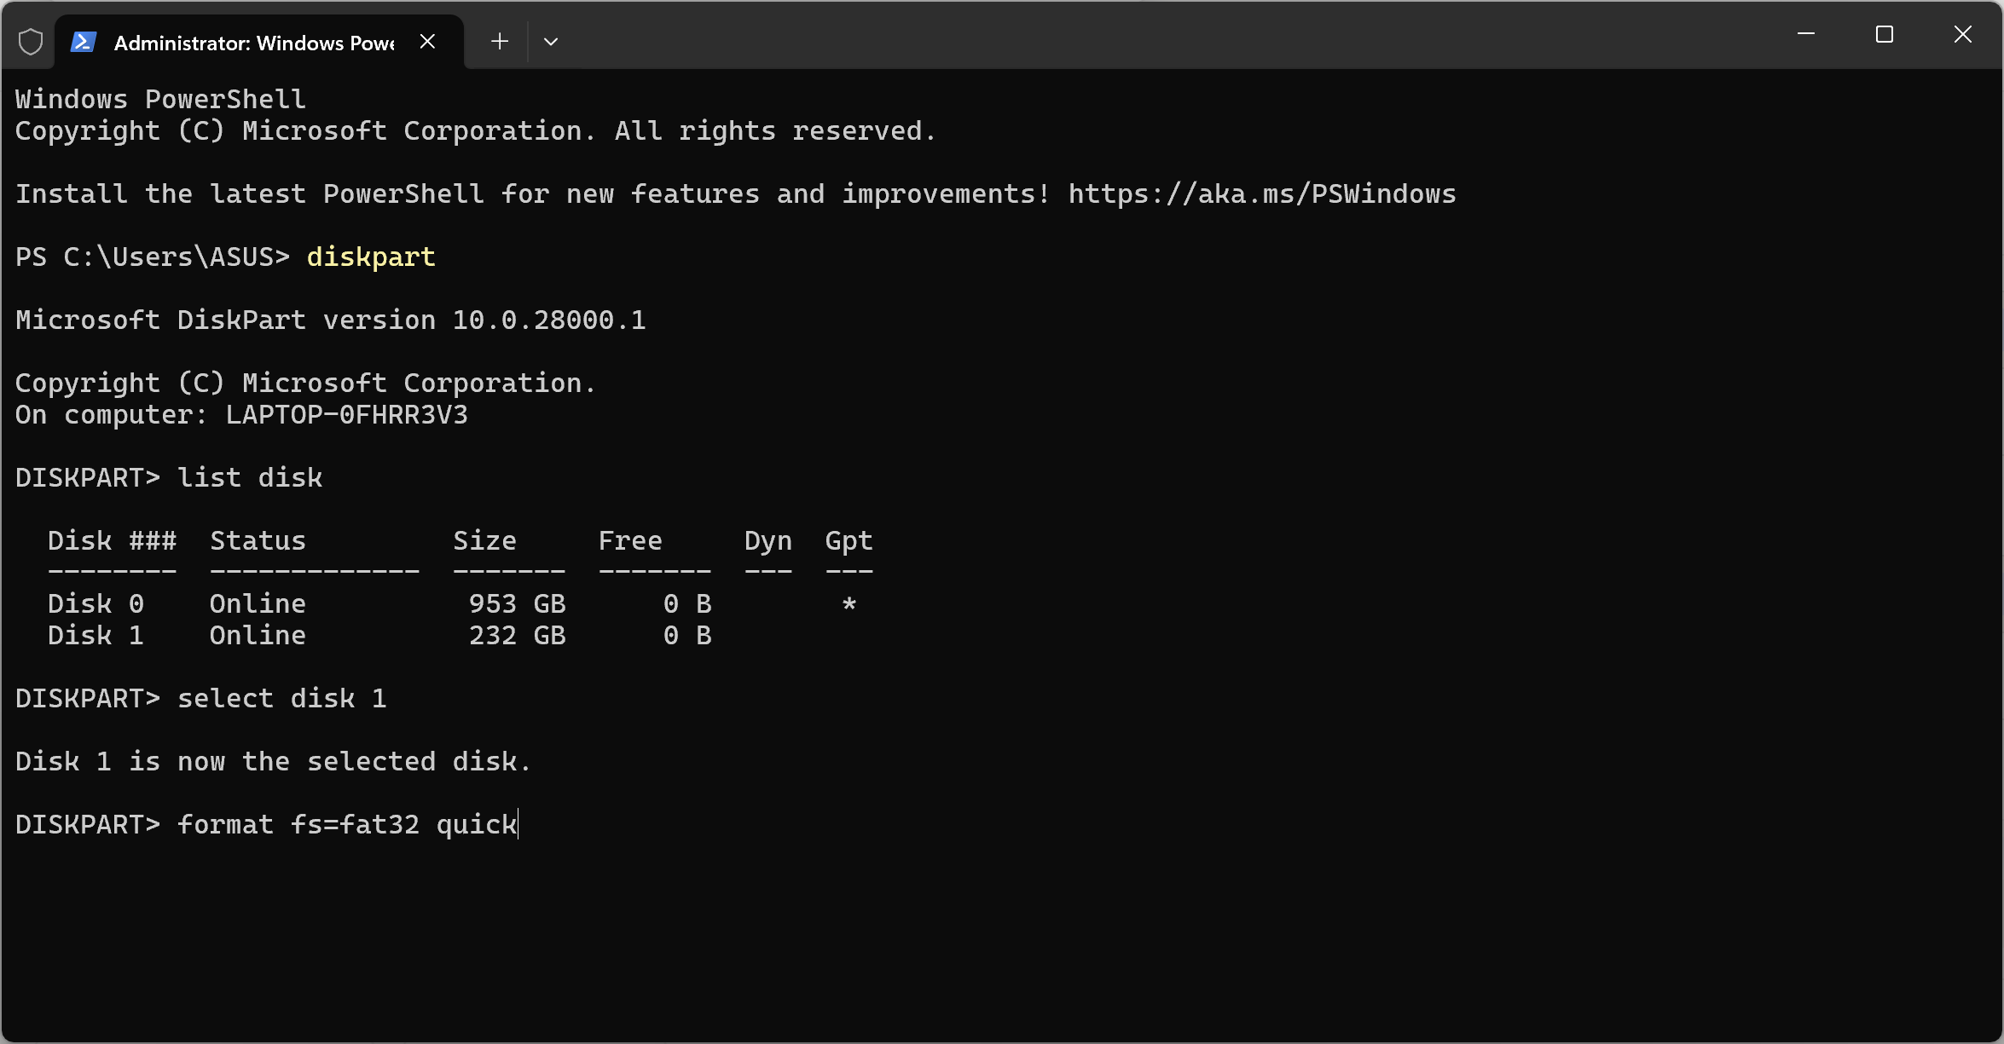
Task: Click the computer name LAPTOP-0FHRR3V3
Action: click(346, 415)
